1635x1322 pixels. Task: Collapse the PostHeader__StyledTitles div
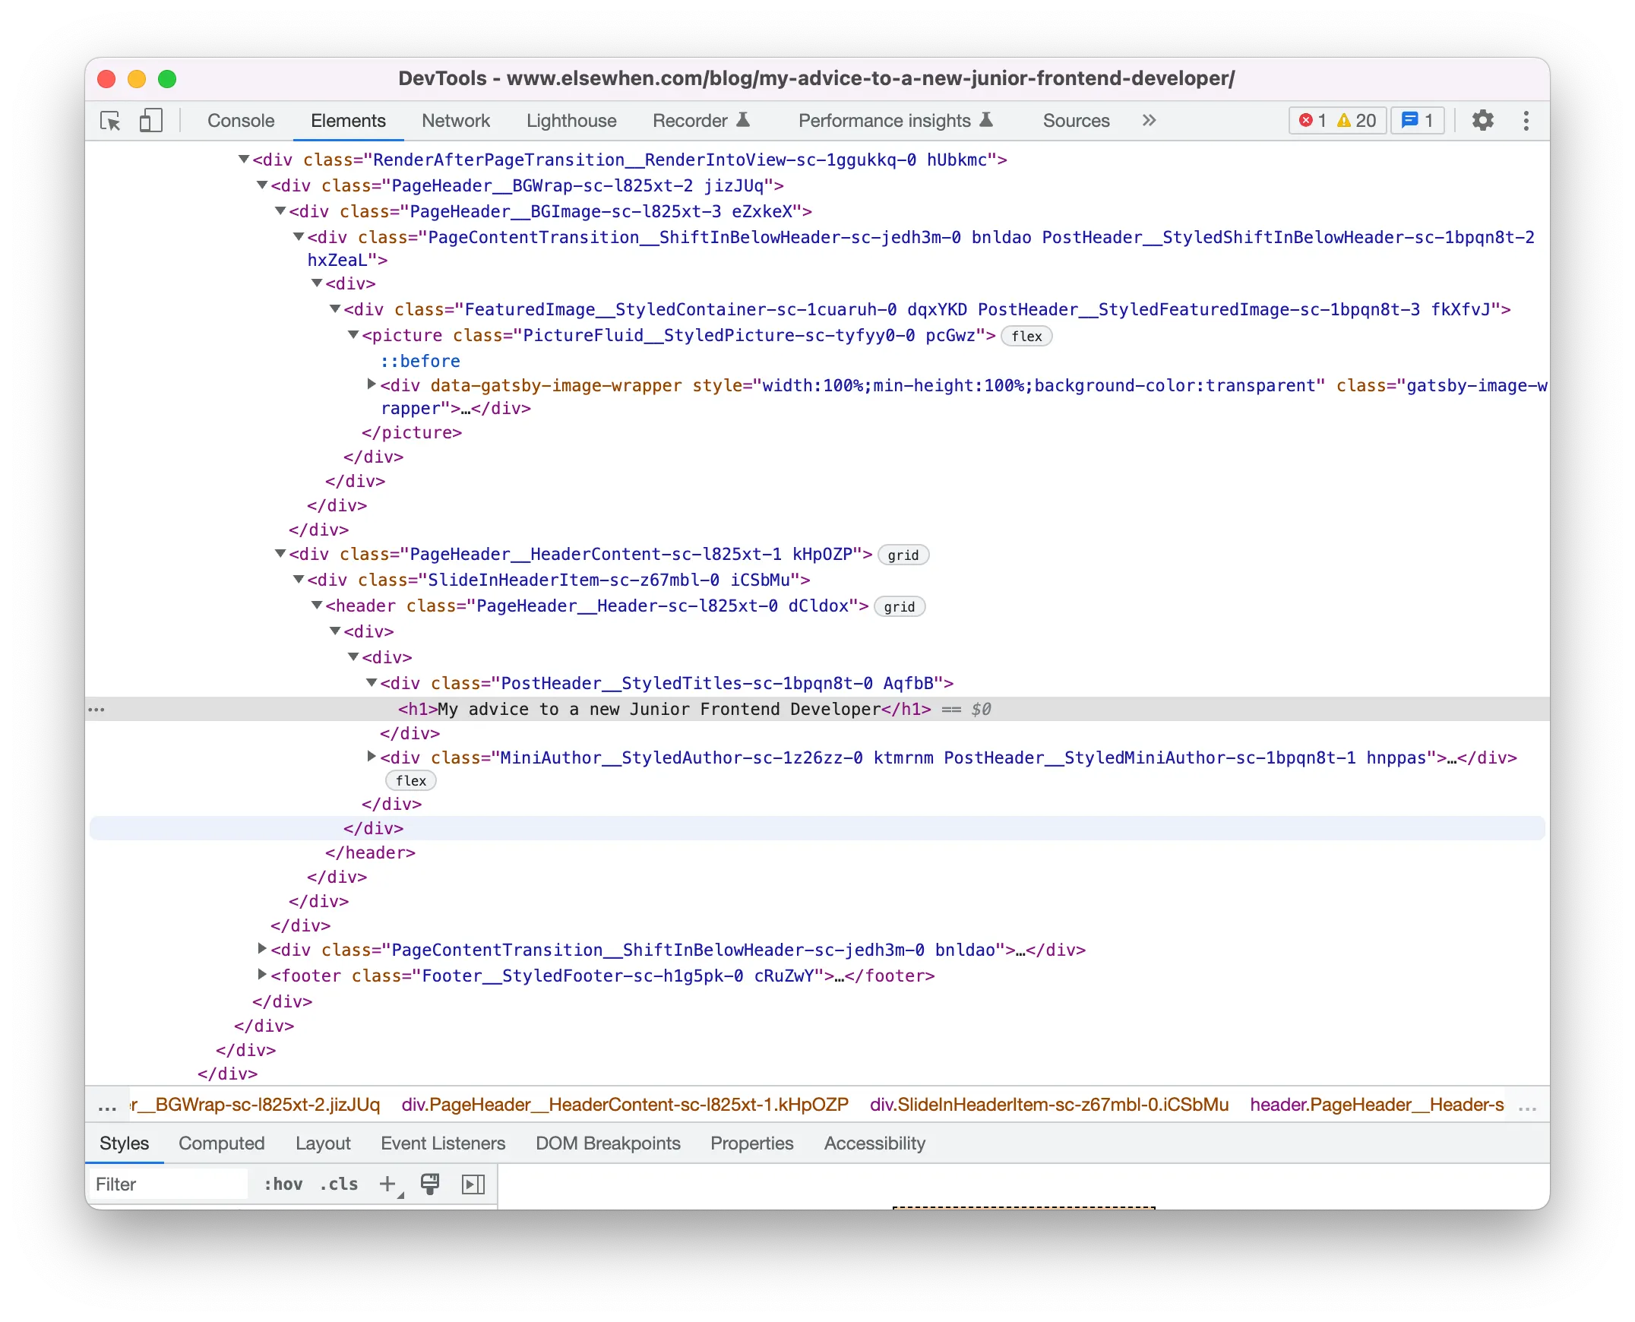point(372,682)
